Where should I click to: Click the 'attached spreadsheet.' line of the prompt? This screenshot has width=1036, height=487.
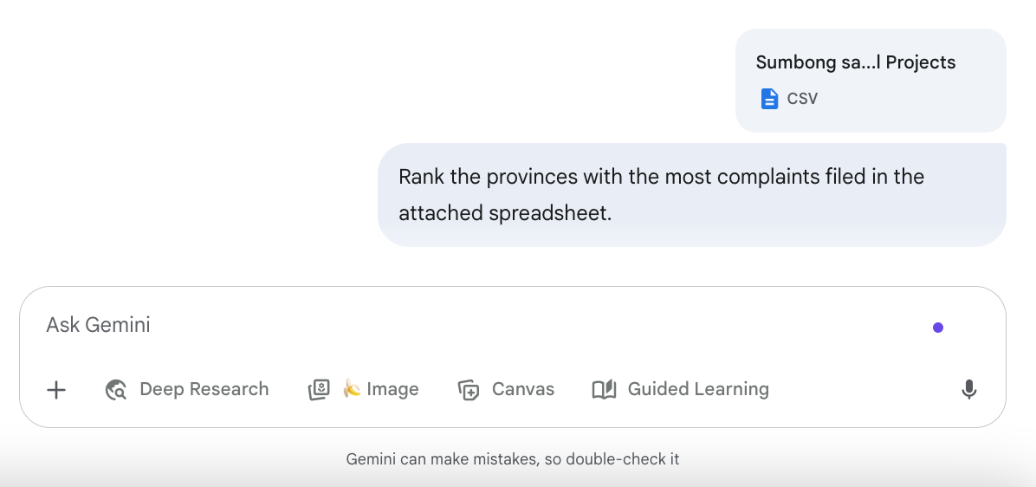(505, 213)
